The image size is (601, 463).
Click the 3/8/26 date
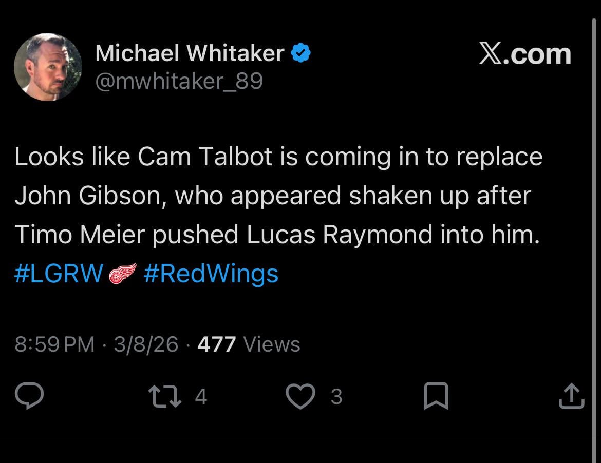pos(146,344)
